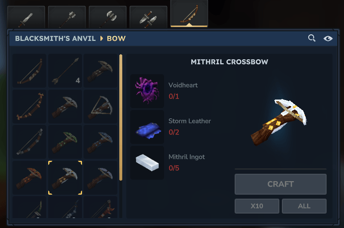Click the Mithril Ingot ingredient icon

coord(147,163)
